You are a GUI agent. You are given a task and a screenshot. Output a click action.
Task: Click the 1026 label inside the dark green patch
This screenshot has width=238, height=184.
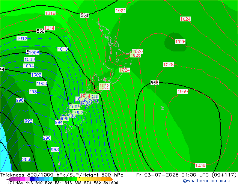pos(180,41)
